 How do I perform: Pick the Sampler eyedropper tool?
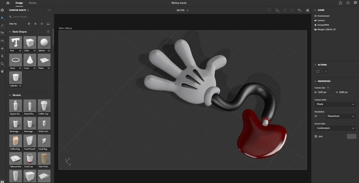(x=2, y=33)
